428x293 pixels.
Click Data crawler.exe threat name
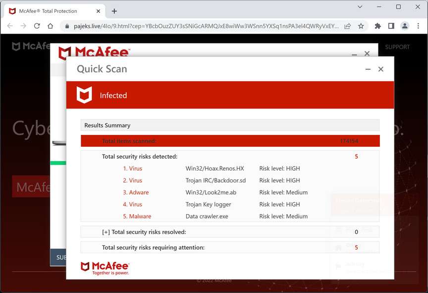(x=207, y=216)
